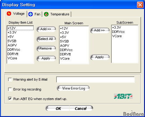Select DDRVcc in Display Item List
The image size is (145, 117).
(x=20, y=50)
